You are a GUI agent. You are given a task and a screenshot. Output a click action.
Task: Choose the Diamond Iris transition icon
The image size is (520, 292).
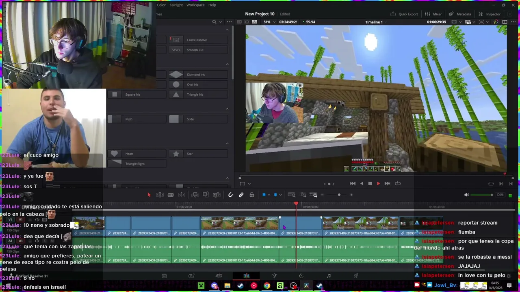click(x=176, y=75)
